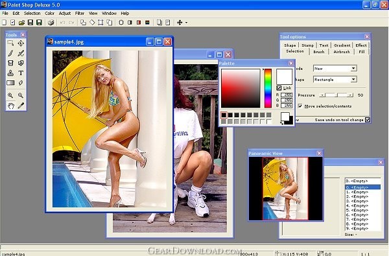The width and height of the screenshot is (389, 256).
Task: Select the hand pan tool
Action: click(10, 106)
